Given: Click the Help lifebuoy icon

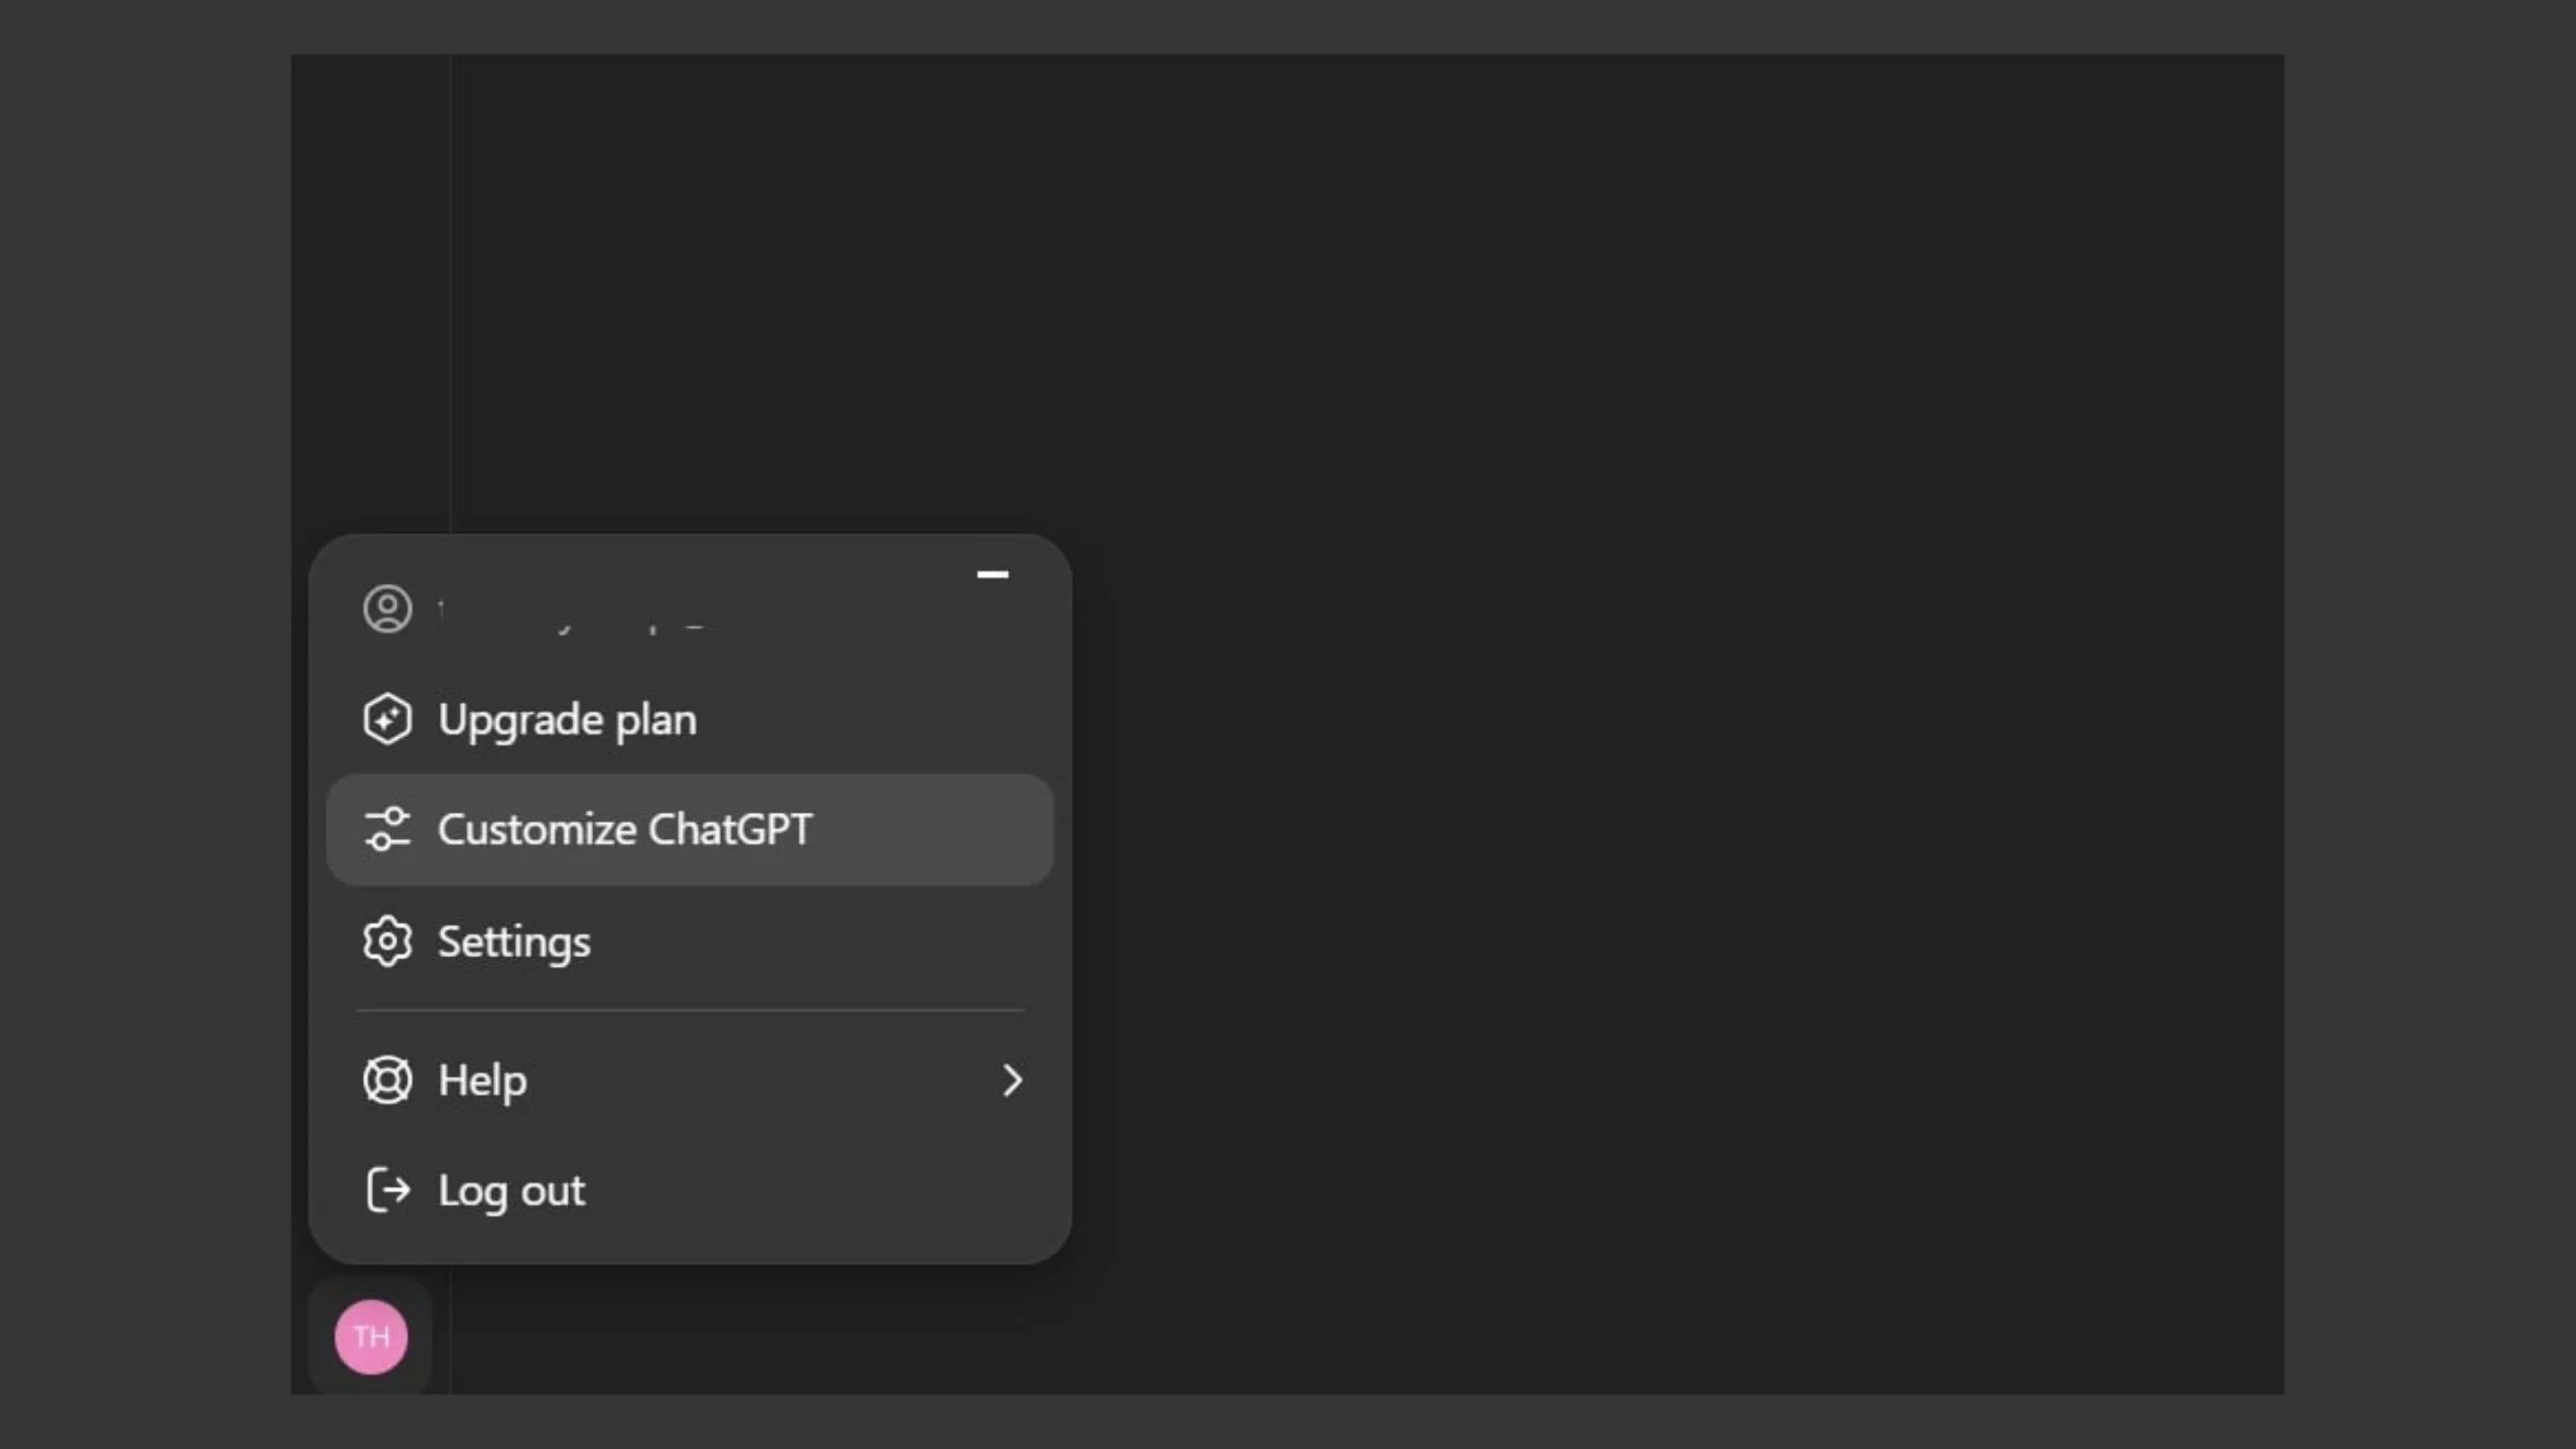Looking at the screenshot, I should 387,1080.
